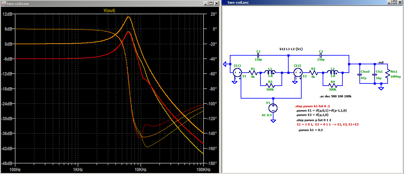Viewport: 404px width, 174px height.
Task: Click the ground symbol below Rts1
Action: [x=381, y=88]
